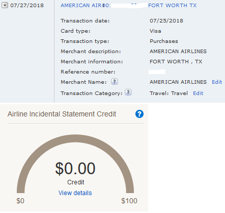Select the transaction date 07/25/2018 value
Screen dimensions: 225x213
[166, 21]
